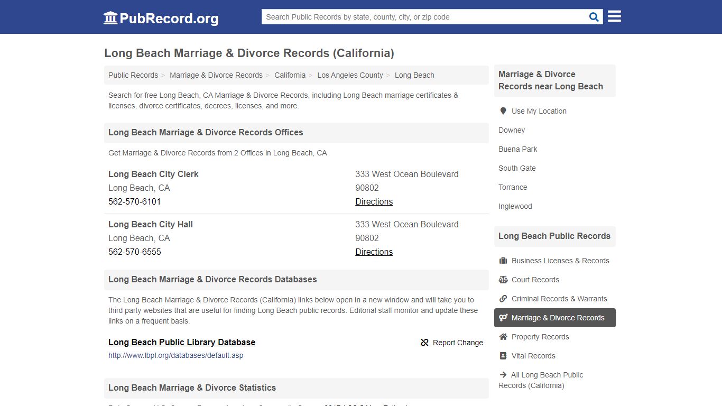The width and height of the screenshot is (722, 406).
Task: Choose Torrance nearby city
Action: (x=513, y=187)
